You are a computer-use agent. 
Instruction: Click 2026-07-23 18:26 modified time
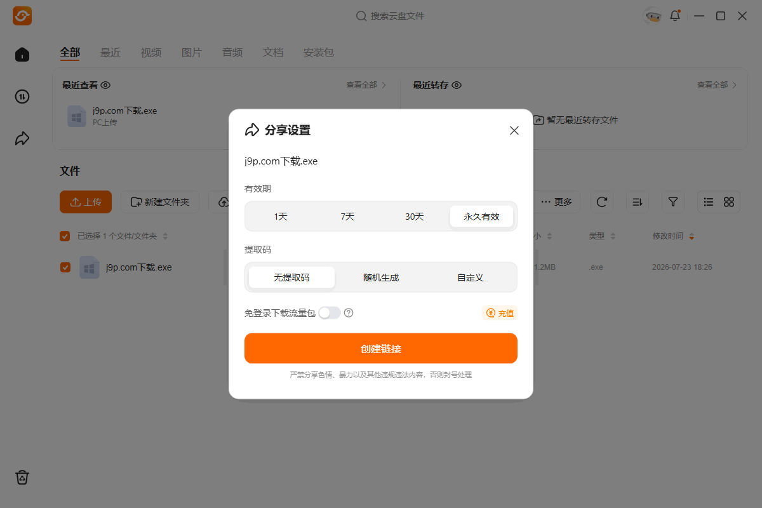pyautogui.click(x=682, y=267)
